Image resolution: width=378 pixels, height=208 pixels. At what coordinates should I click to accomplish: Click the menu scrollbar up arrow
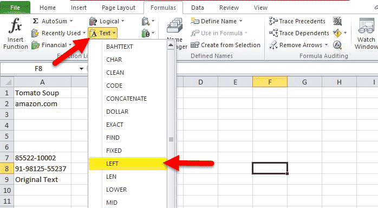click(171, 45)
